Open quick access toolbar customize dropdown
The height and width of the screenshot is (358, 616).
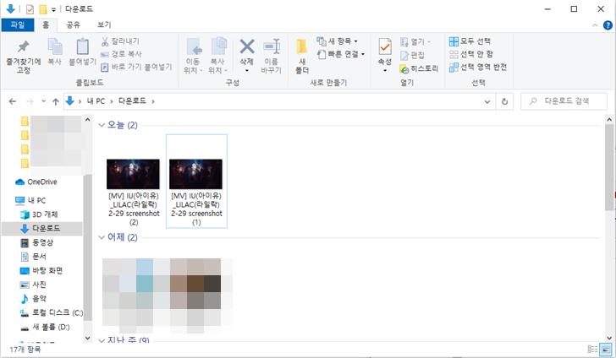(x=54, y=9)
